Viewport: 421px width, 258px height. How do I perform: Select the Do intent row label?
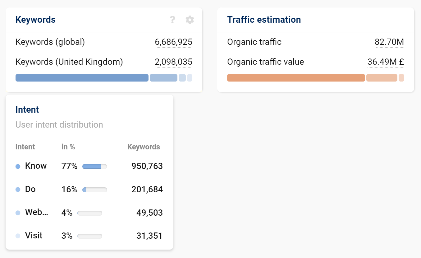tap(30, 189)
